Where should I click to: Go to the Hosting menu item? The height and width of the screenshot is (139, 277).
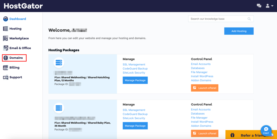15,29
